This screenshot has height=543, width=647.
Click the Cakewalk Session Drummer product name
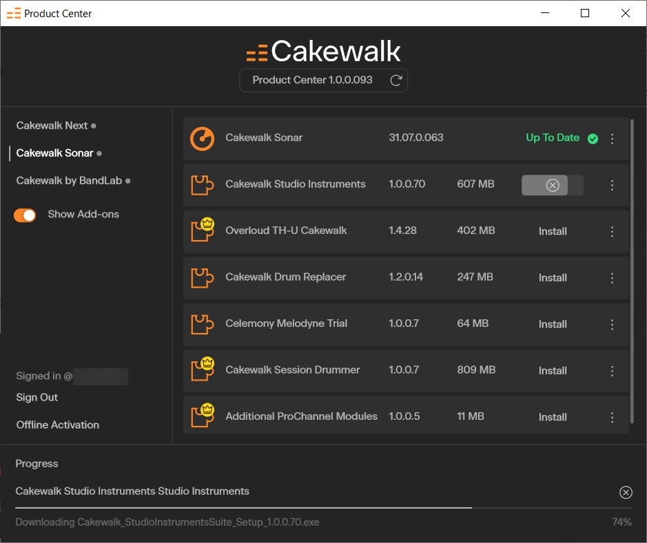(293, 370)
